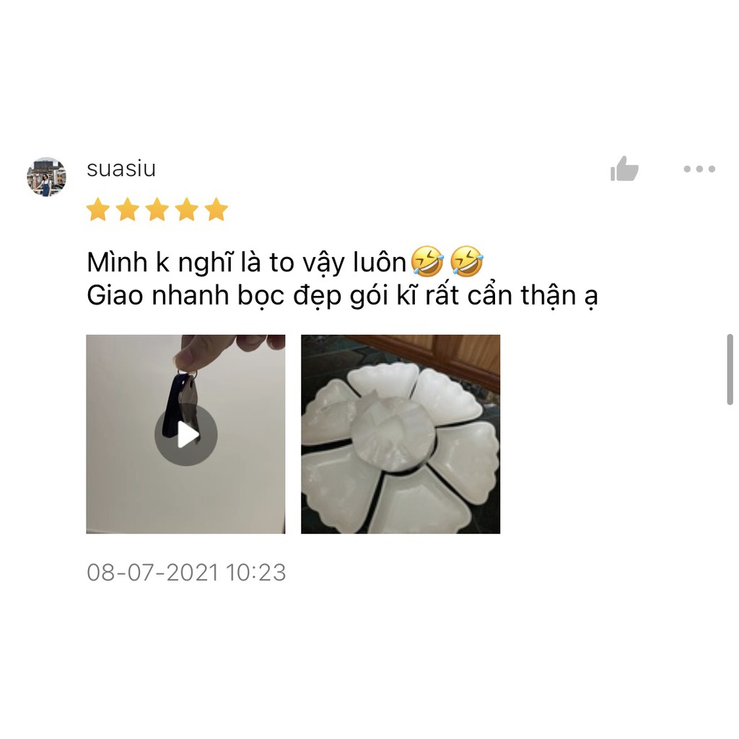Click the fourth rating star
739x739 pixels.
tap(187, 209)
